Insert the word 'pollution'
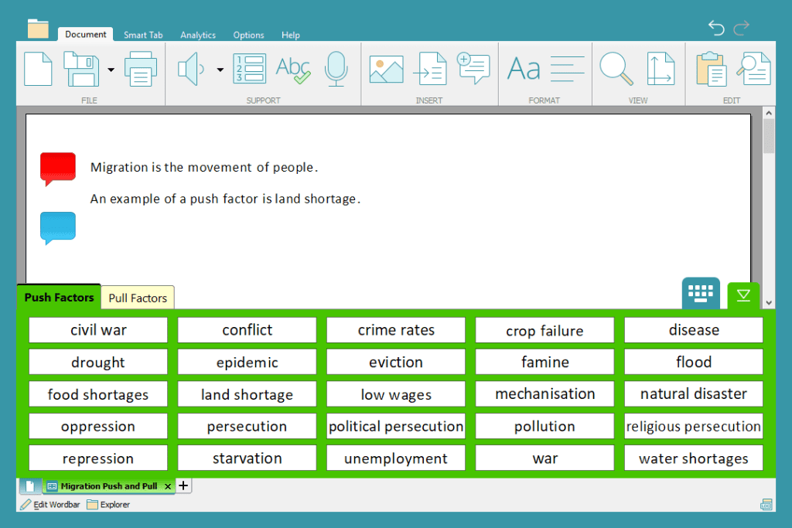 (544, 426)
